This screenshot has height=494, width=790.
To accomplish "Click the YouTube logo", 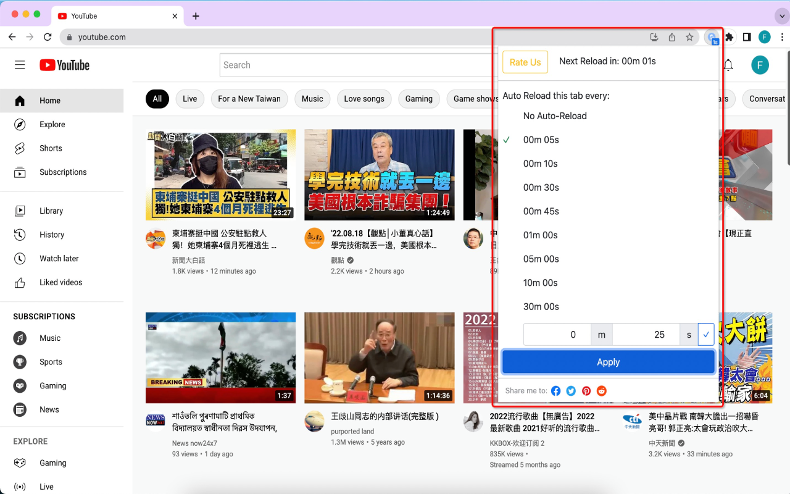I will coord(64,65).
